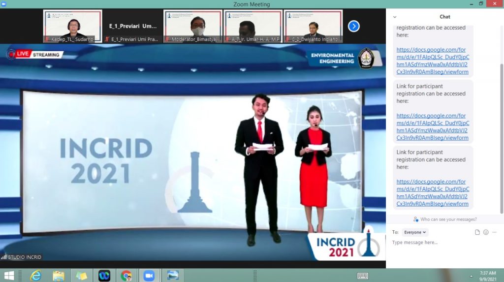Open File Explorer from the taskbar

(59, 276)
